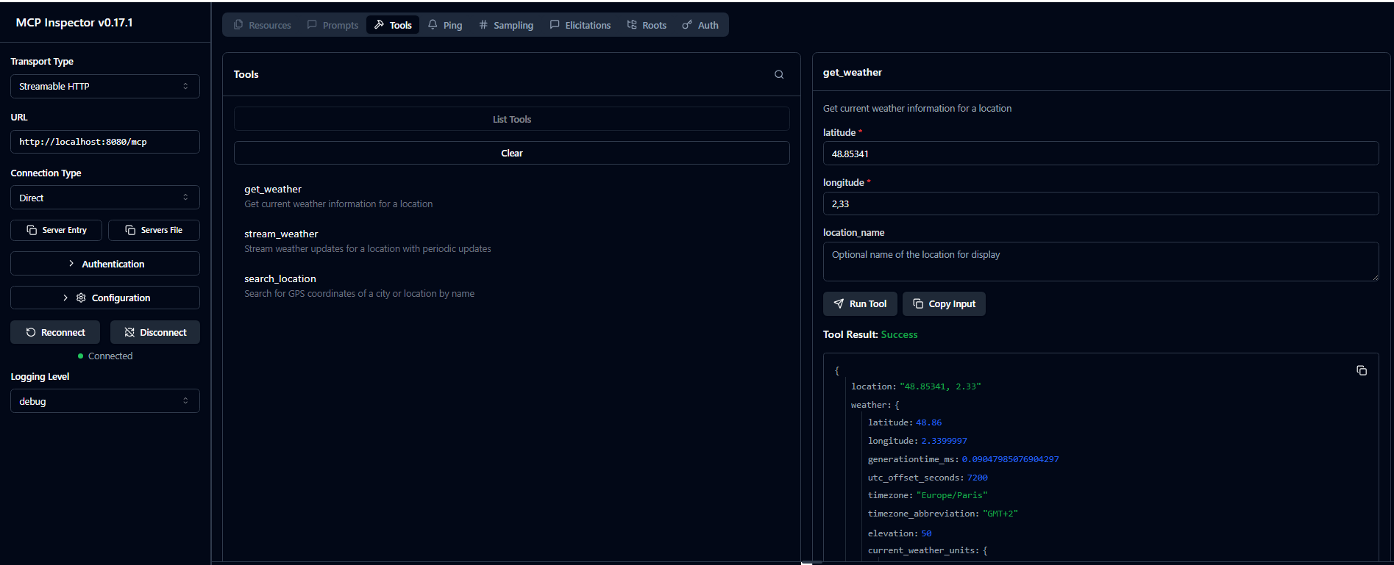Open the Ping tab with bell icon

point(445,25)
